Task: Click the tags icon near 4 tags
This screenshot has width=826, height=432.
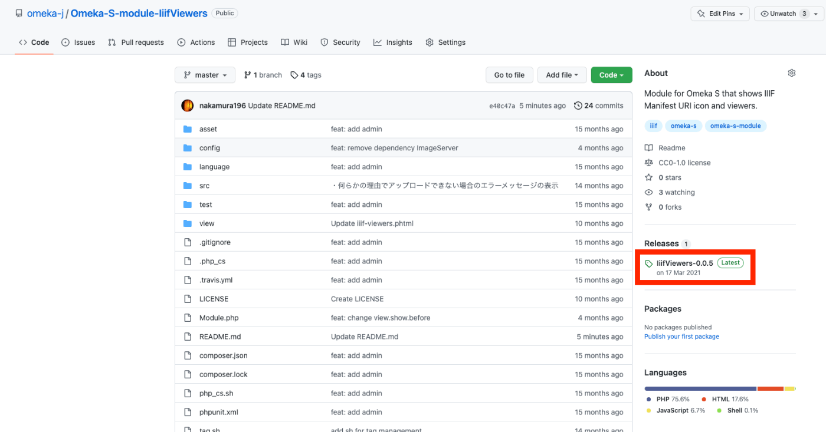Action: (x=294, y=75)
